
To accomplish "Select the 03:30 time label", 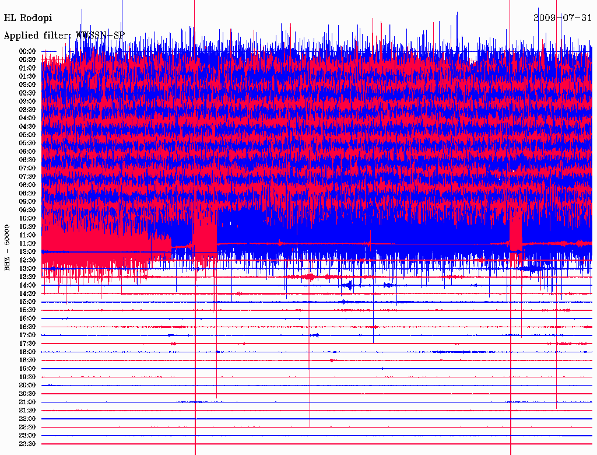I will tap(27, 110).
